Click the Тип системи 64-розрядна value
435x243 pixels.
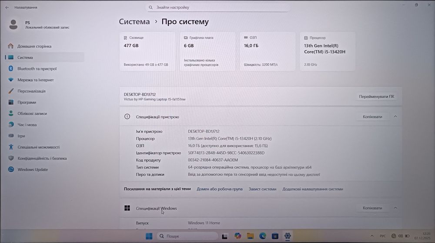(x=250, y=167)
